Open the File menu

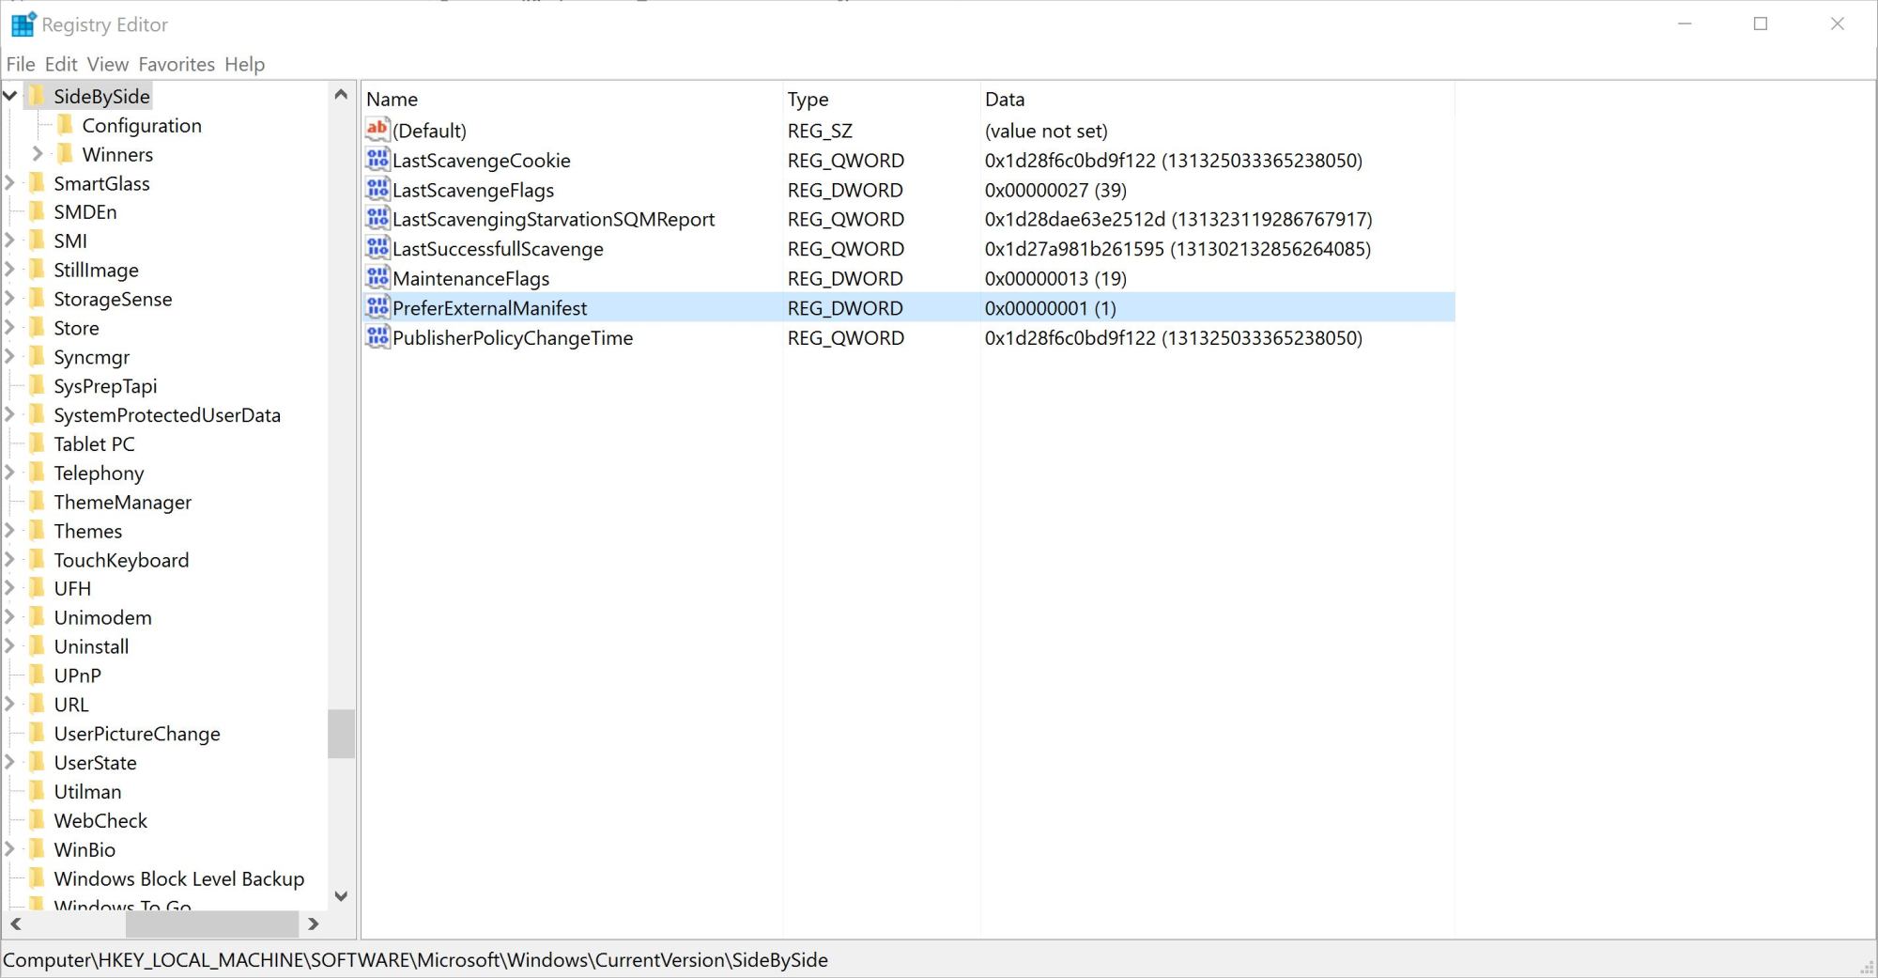(20, 64)
